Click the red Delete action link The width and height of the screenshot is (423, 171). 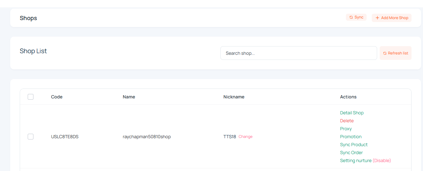pos(347,121)
